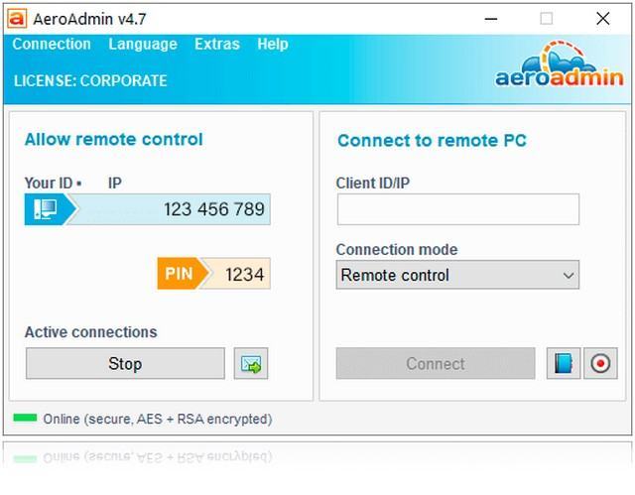Image resolution: width=635 pixels, height=495 pixels.
Task: Minimize the AeroAdmin window
Action: tap(491, 19)
